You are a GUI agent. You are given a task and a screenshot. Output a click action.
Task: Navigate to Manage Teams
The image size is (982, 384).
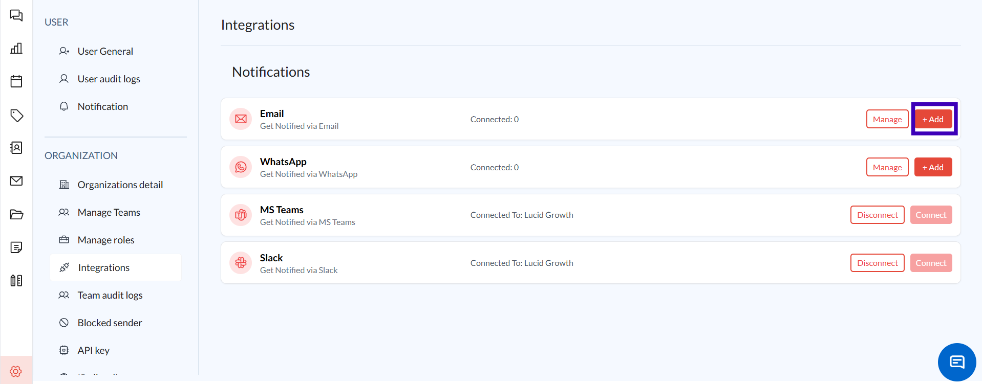[x=109, y=212]
